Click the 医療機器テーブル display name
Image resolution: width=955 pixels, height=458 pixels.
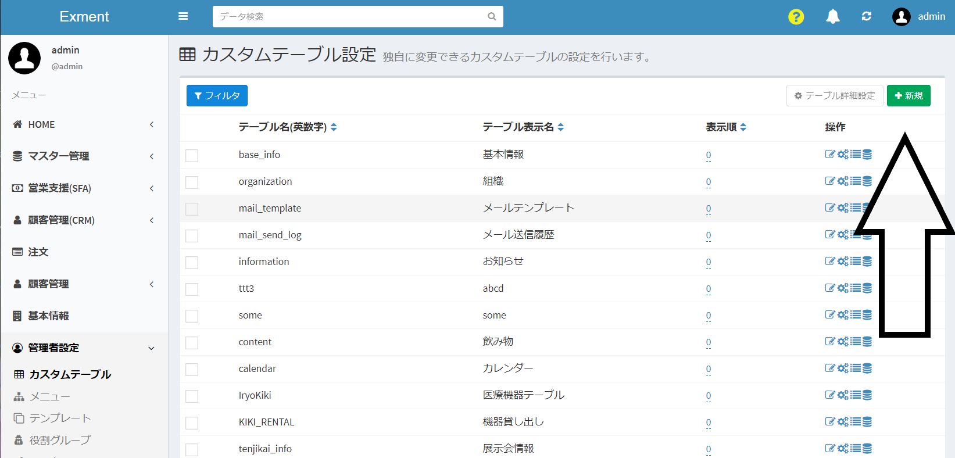[x=524, y=395]
